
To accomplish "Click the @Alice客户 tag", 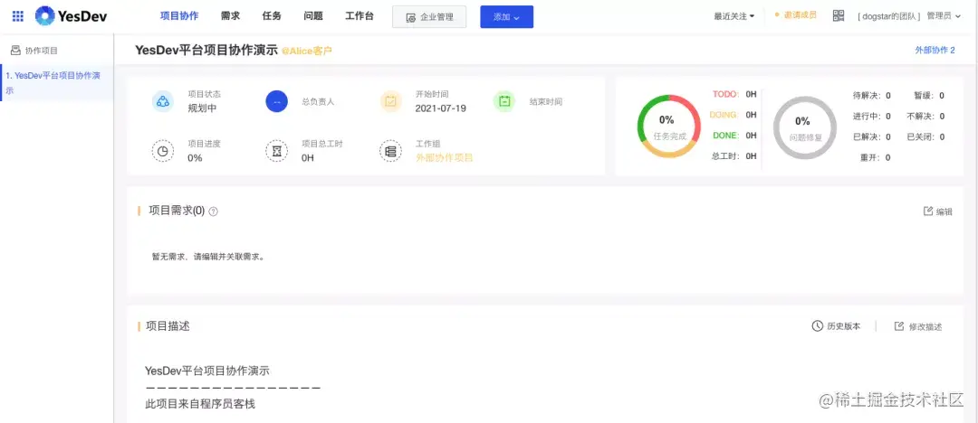I will coord(306,52).
